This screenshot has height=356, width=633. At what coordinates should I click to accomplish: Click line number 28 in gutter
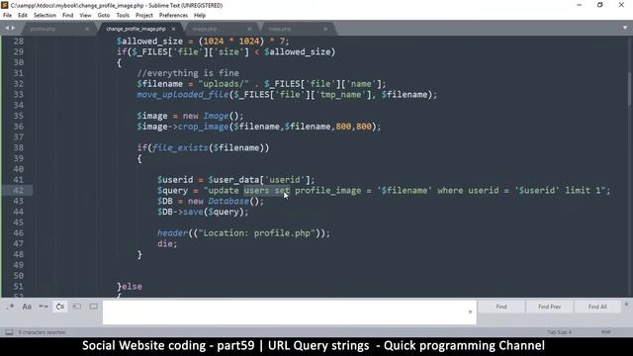(x=18, y=42)
